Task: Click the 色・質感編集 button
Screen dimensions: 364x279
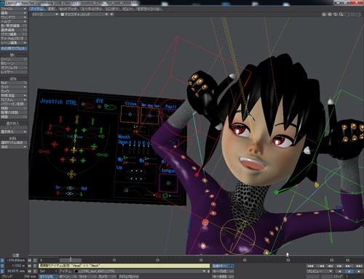Action: click(14, 26)
